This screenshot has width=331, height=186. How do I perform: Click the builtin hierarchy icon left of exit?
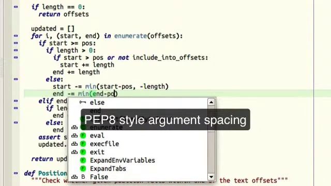(74, 152)
